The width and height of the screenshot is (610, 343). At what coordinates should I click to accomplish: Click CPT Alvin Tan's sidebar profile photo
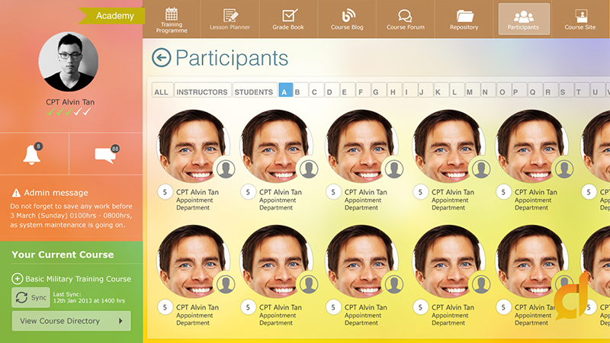[x=70, y=62]
